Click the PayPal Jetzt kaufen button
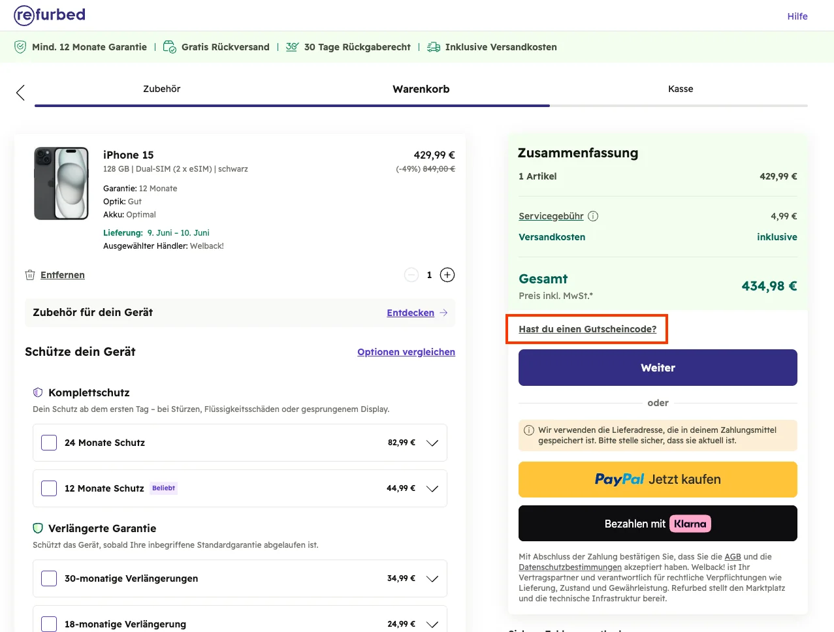 (658, 479)
